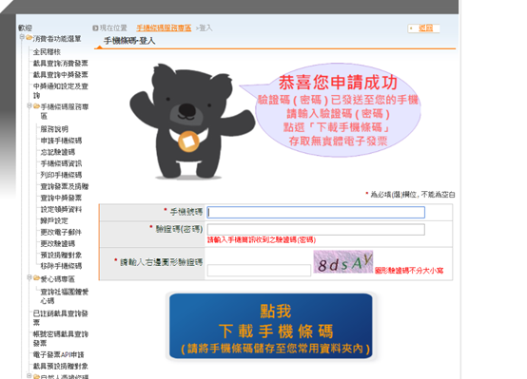Collapse the 愛心碼專區 tree branch
The width and height of the screenshot is (527, 379).
coord(29,277)
